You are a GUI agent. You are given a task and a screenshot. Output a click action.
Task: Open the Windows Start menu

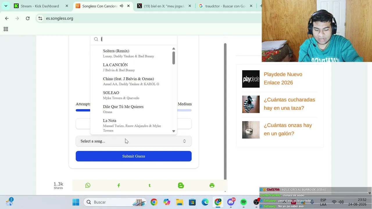(76, 202)
